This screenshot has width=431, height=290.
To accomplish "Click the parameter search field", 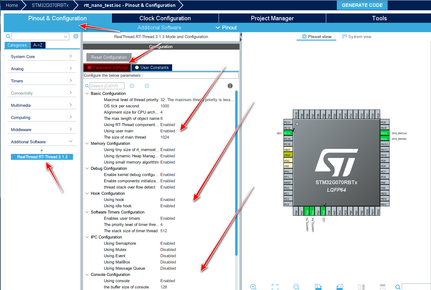I will (x=106, y=86).
